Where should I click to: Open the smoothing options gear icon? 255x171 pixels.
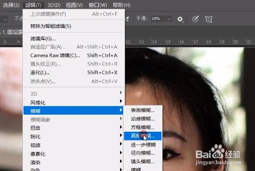click(x=180, y=19)
